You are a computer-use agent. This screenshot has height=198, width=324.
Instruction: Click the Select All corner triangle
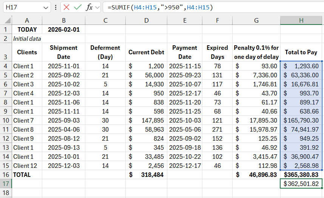click(8, 20)
